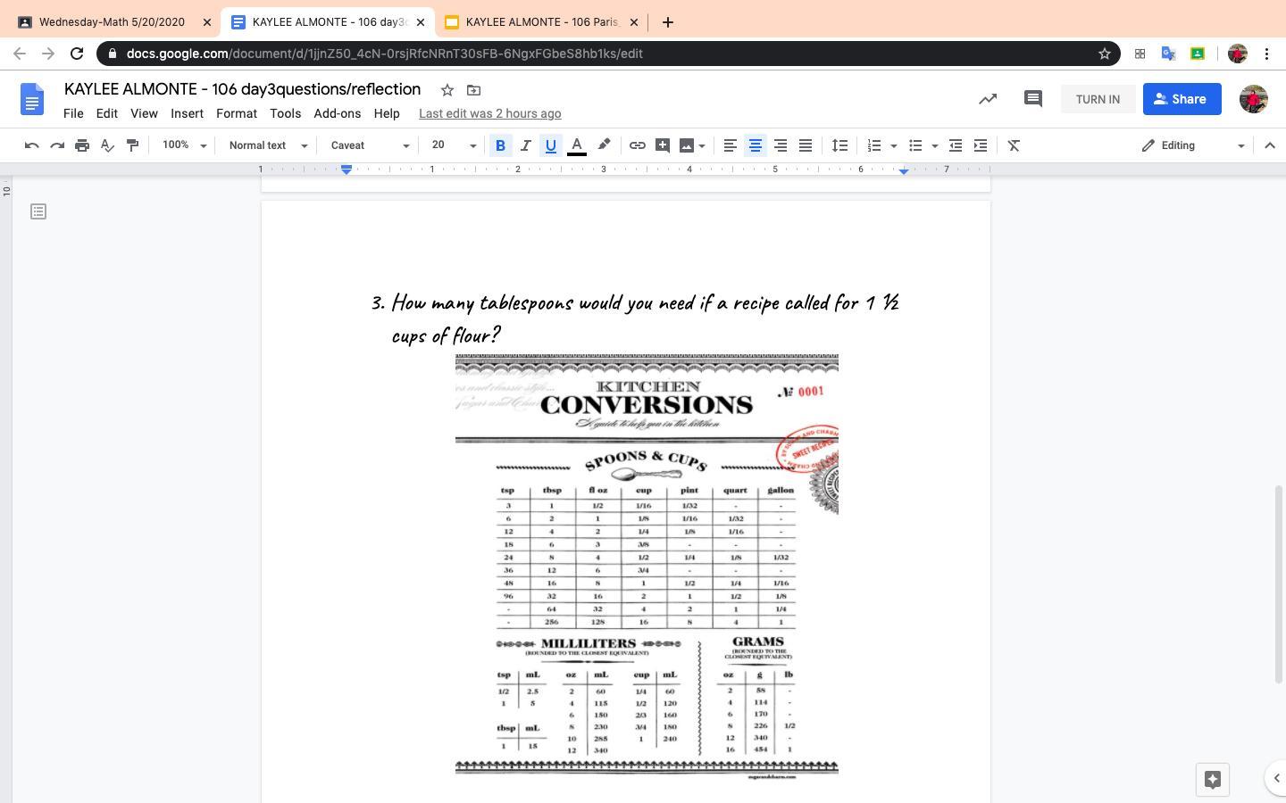Decrease indent
The width and height of the screenshot is (1286, 803).
[x=956, y=145]
